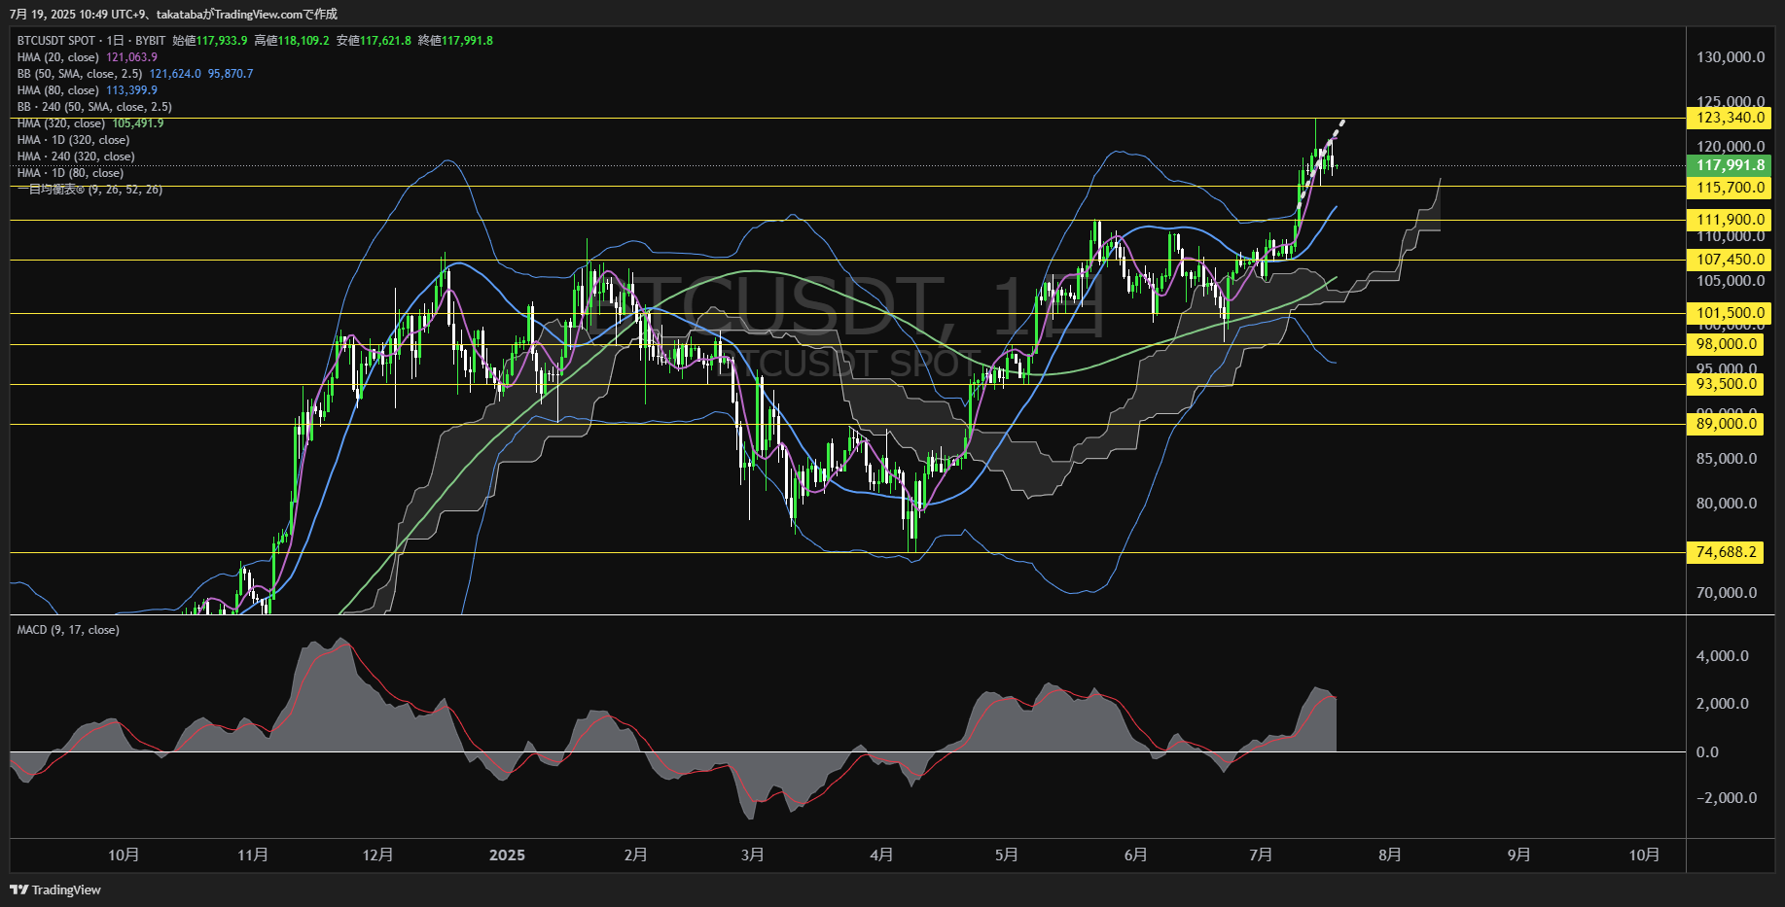
Task: Click the 一目均衡表 (9, 26, 52, 26) legend
Action: point(89,190)
